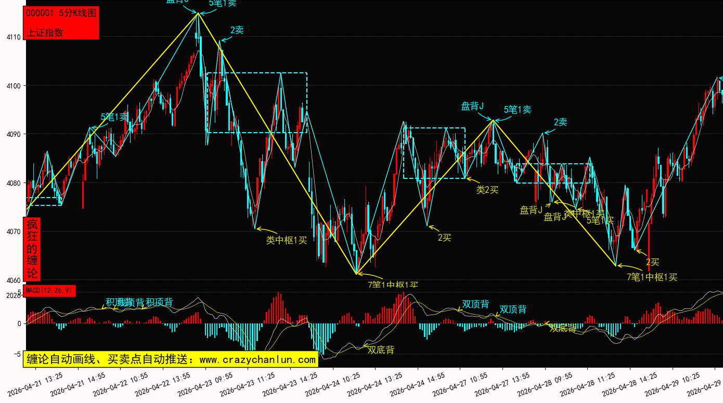The height and width of the screenshot is (403, 723).
Task: Click the MACD(12,26,9) indicator label
Action: point(50,291)
